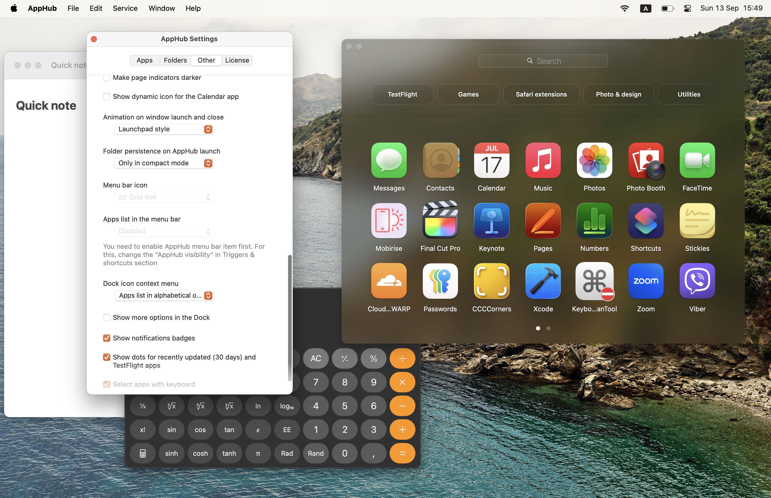Viewport: 771px width, 498px height.
Task: Launch the Passwords app
Action: pos(440,281)
